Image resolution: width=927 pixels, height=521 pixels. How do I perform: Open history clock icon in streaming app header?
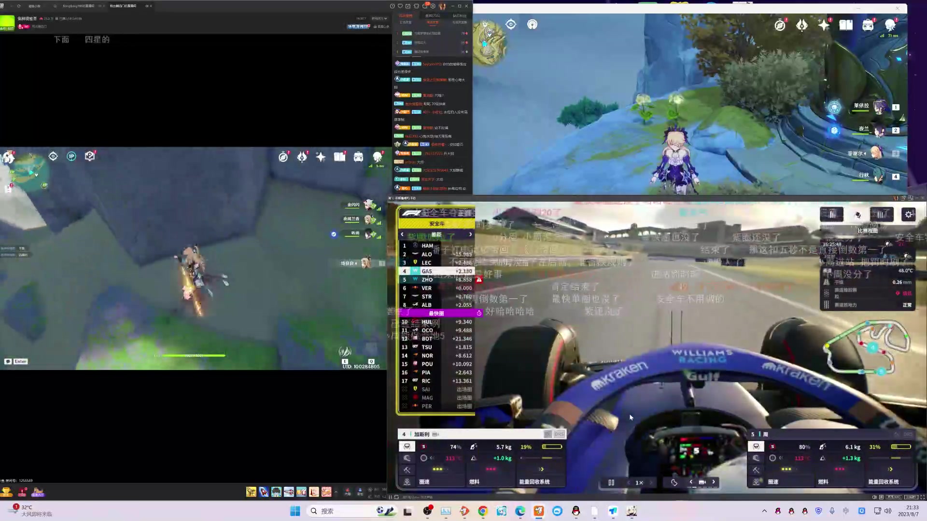[392, 6]
